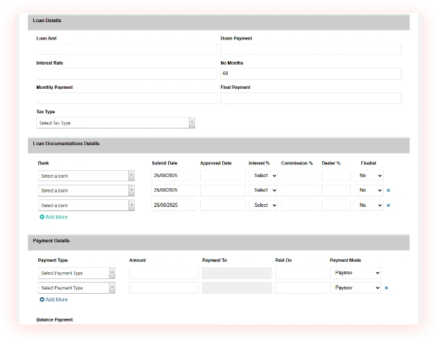Click the Loan Documentations Details header
Viewport: 439px width, 343px height.
coord(219,145)
